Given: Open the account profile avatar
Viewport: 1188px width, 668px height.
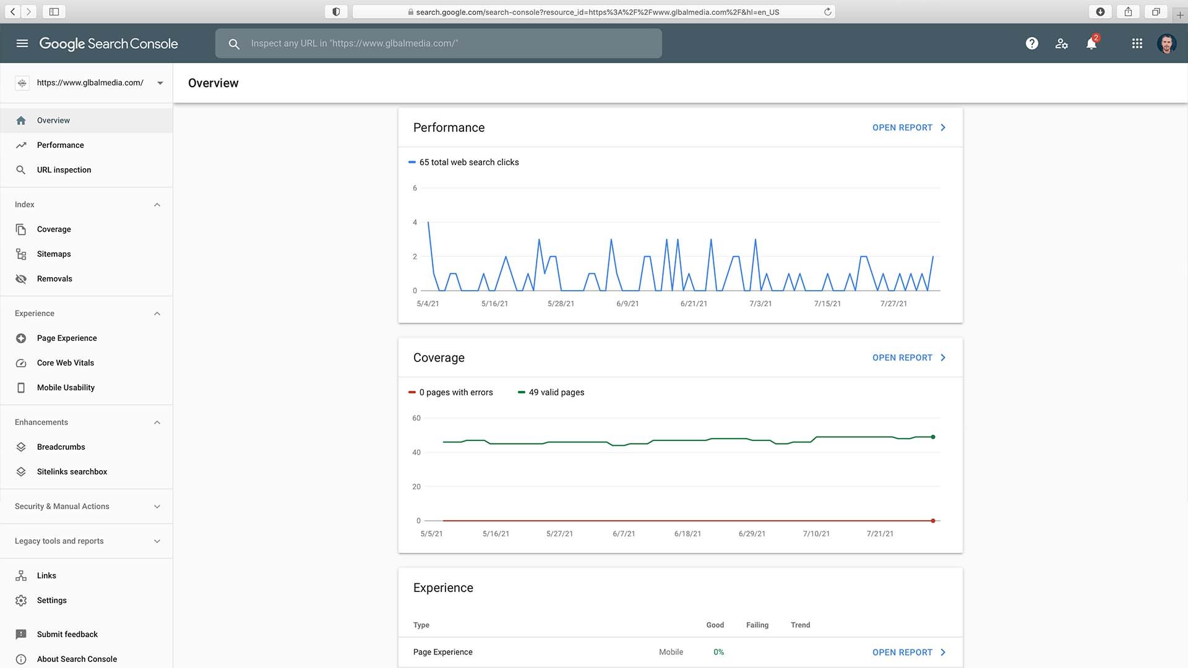Looking at the screenshot, I should pos(1167,43).
